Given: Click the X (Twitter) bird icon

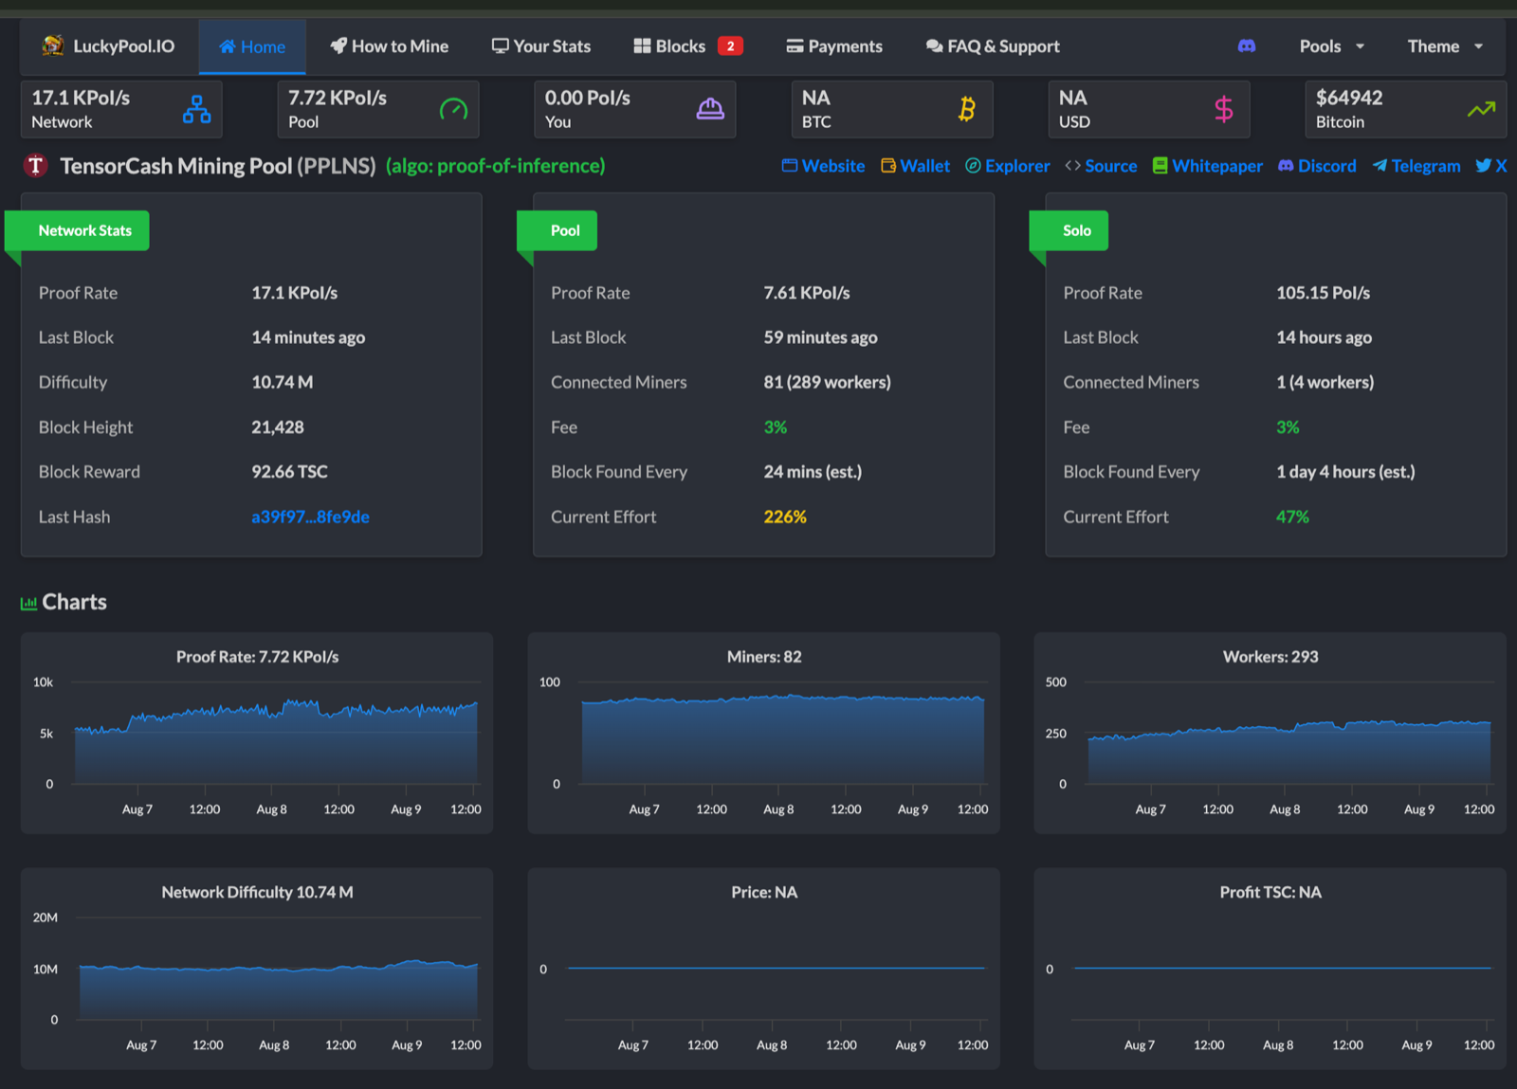Looking at the screenshot, I should tap(1484, 166).
